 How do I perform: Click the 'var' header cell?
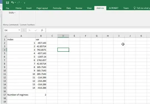[41, 39]
